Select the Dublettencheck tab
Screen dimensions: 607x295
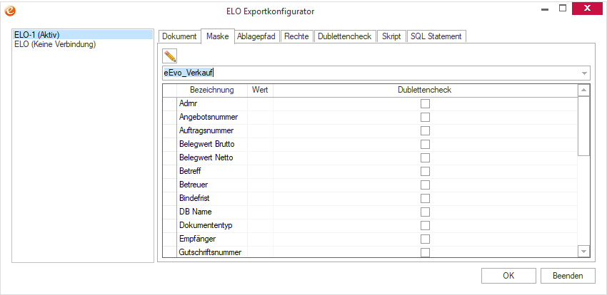pyautogui.click(x=345, y=36)
